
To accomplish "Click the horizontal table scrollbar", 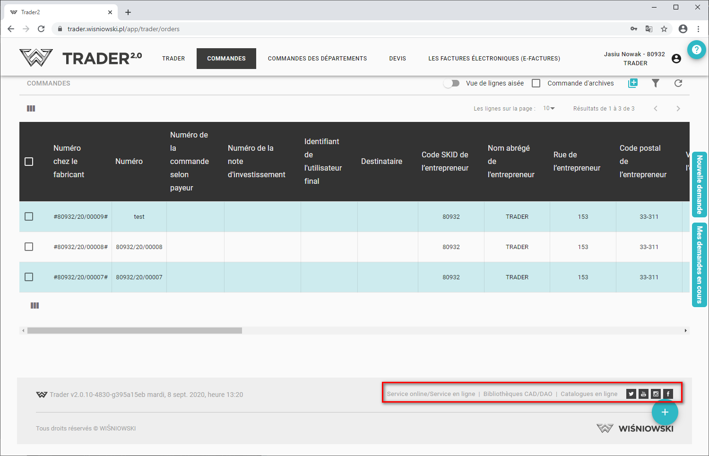I will coord(135,331).
